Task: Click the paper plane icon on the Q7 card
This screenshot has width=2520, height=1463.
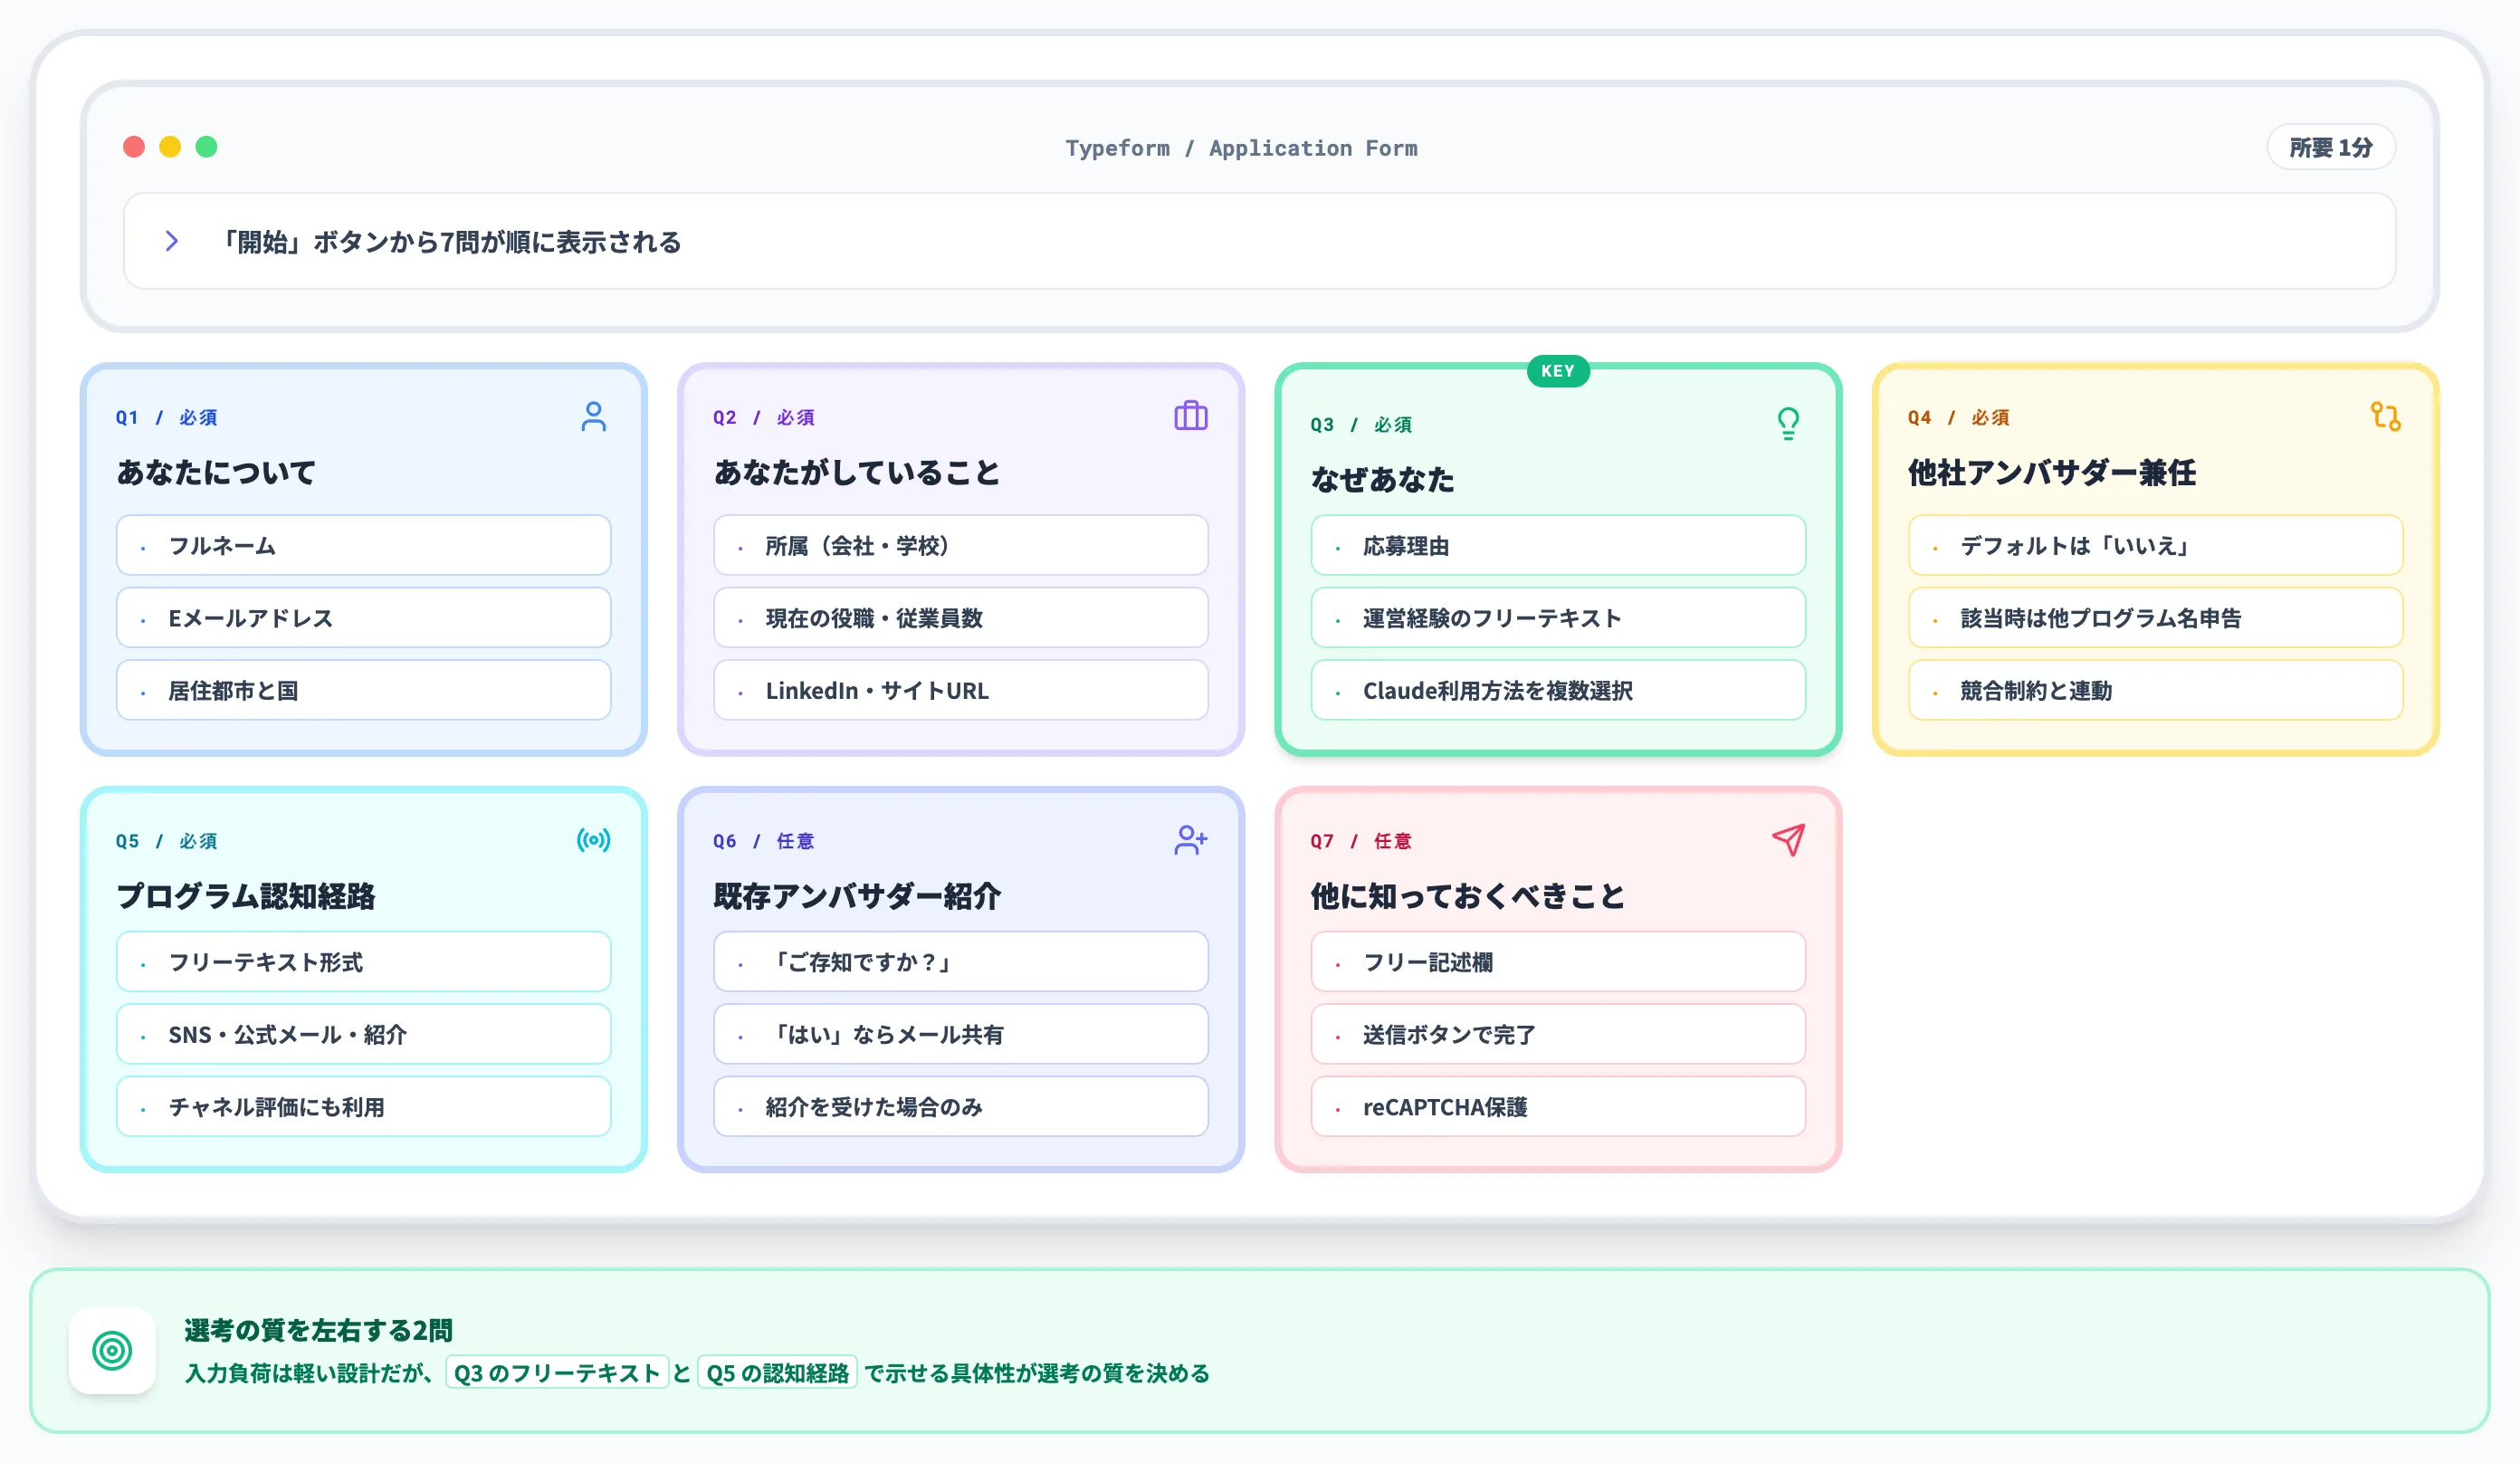Action: click(1788, 840)
